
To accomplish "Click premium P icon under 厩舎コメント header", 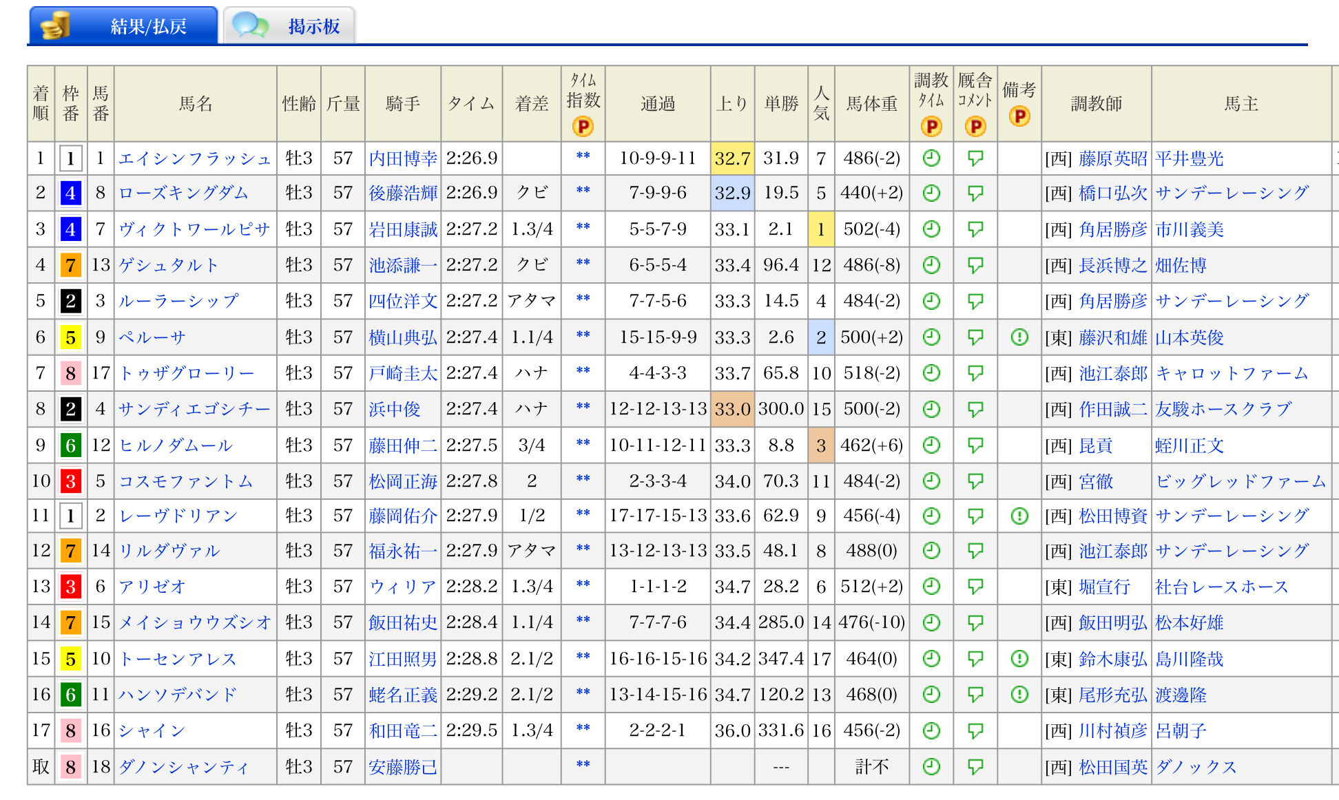I will [975, 127].
